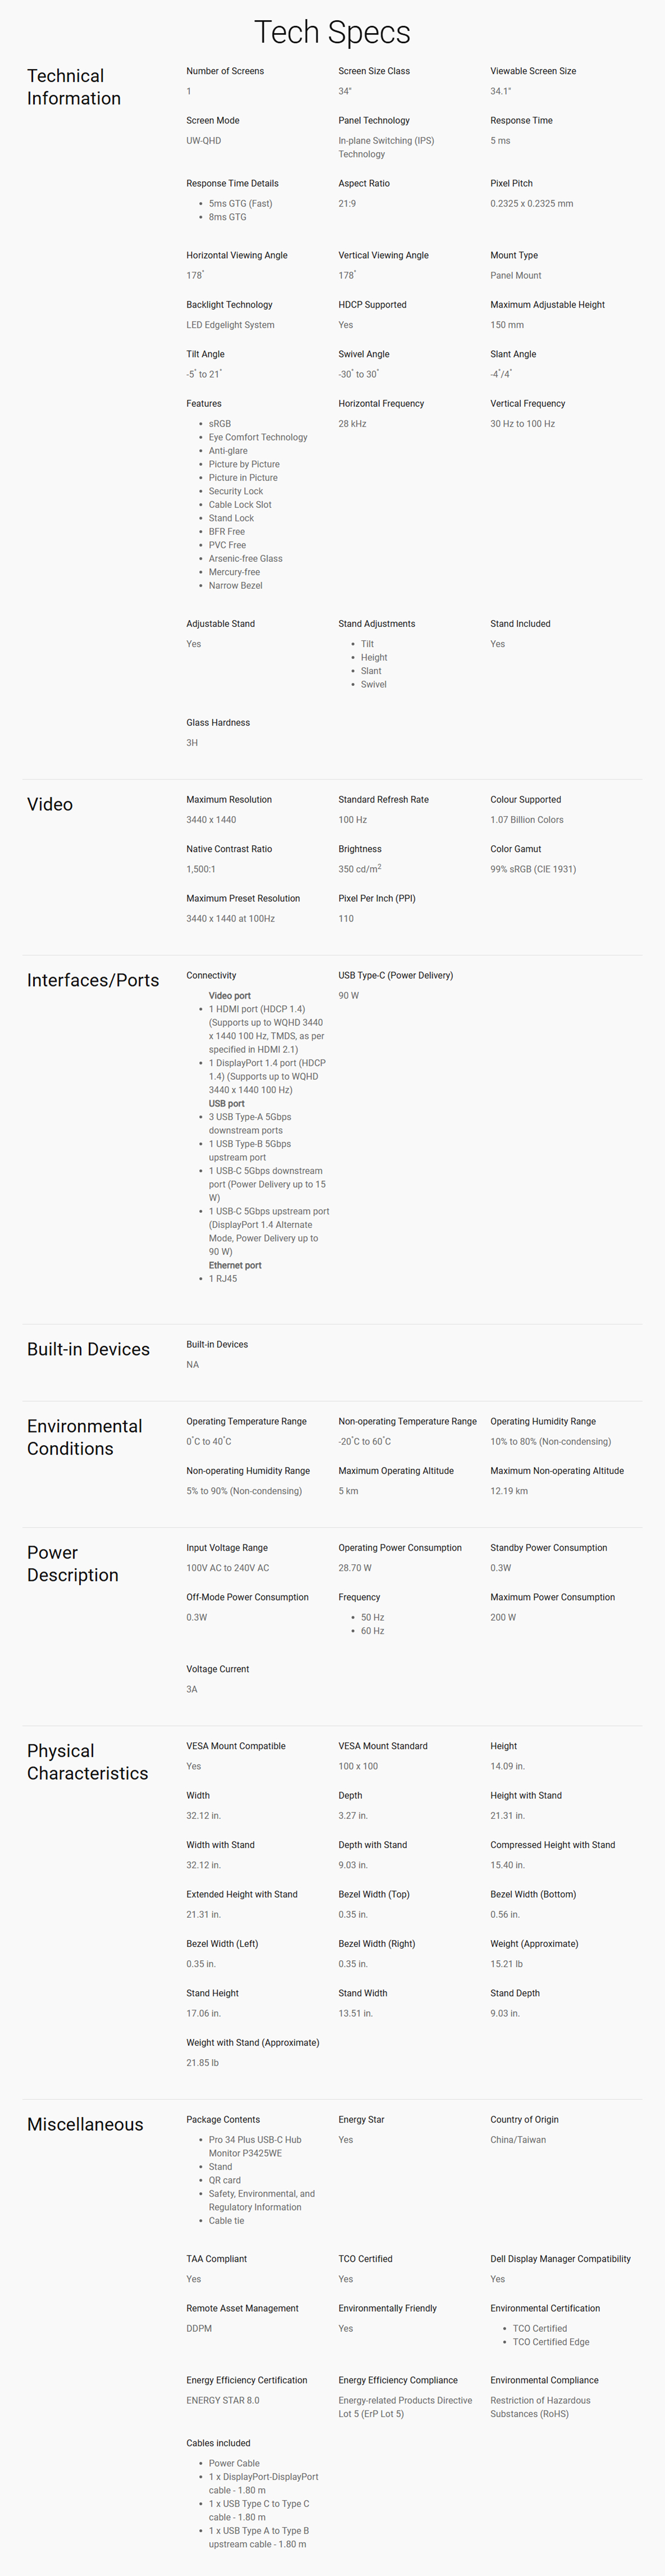Screen dimensions: 665x2576
Task: Select the Environmental Conditions section heading
Action: 85,1437
